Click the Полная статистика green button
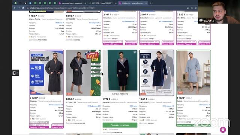Image resolution: width=240 pixels, height=135 pixels. pyautogui.click(x=120, y=125)
